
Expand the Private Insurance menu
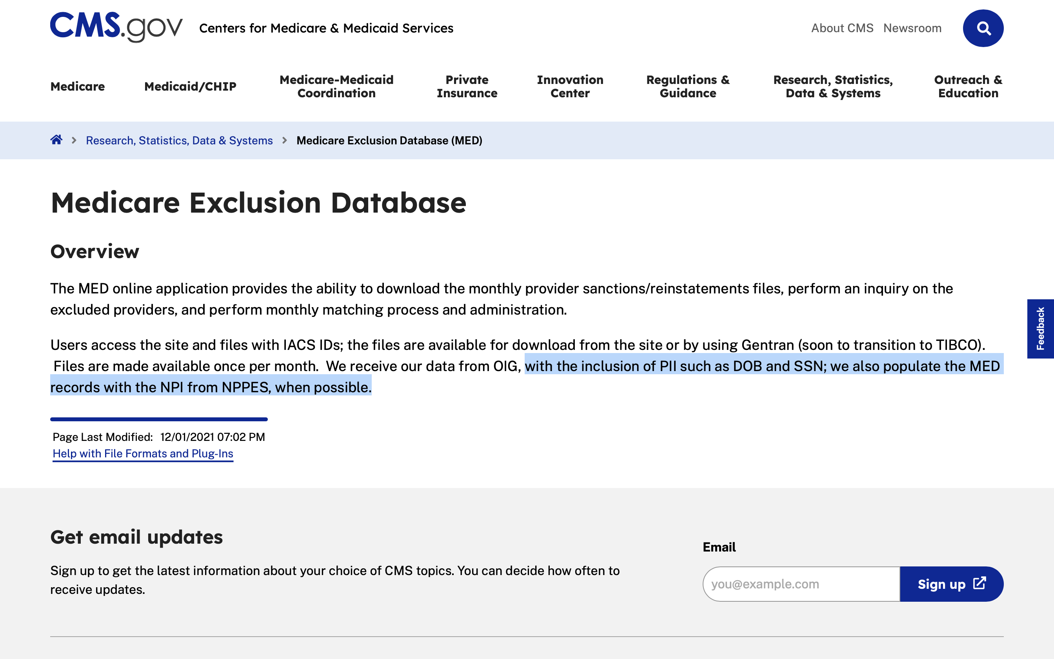467,86
